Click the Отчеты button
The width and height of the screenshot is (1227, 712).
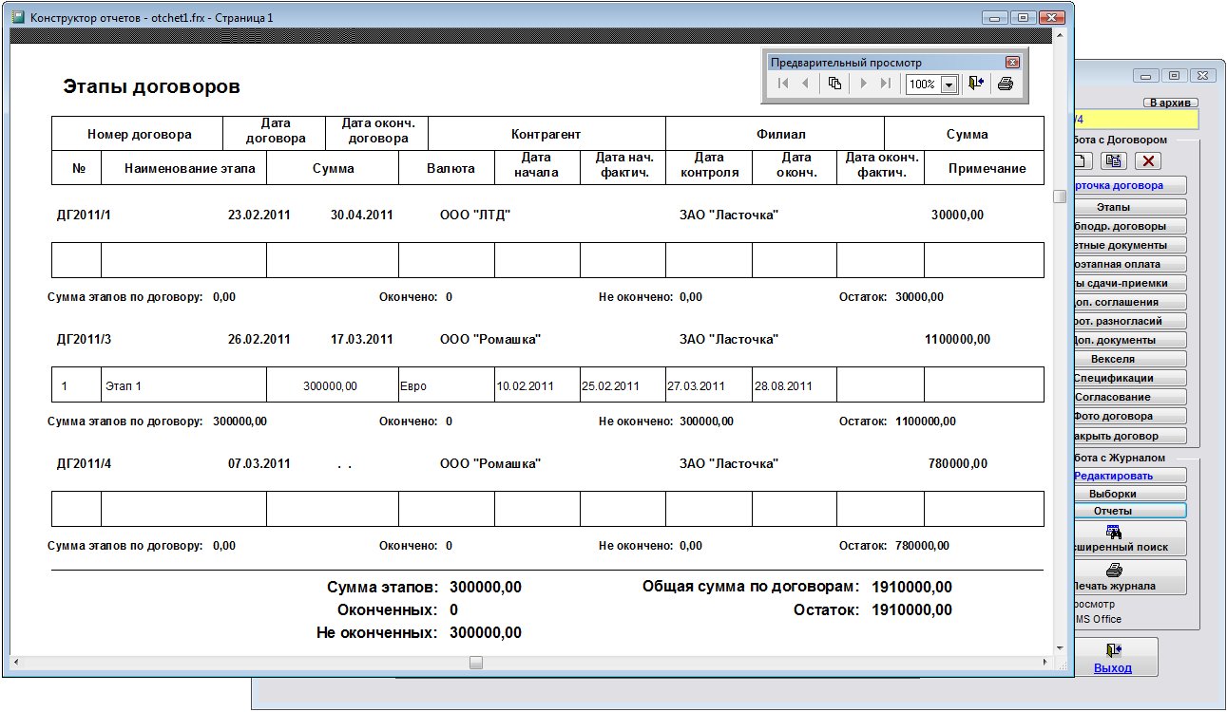[1129, 511]
